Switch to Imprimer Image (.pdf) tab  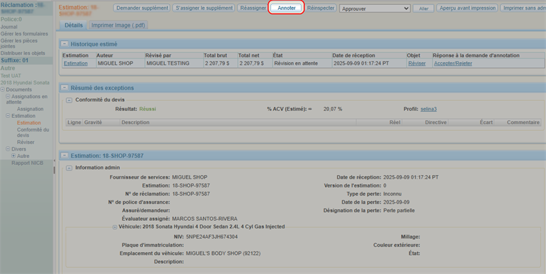point(118,25)
